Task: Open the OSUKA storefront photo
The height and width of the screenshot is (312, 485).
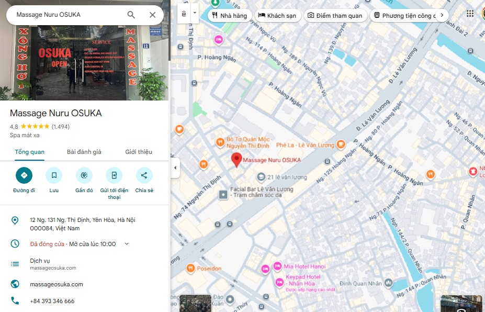Action: (84, 63)
